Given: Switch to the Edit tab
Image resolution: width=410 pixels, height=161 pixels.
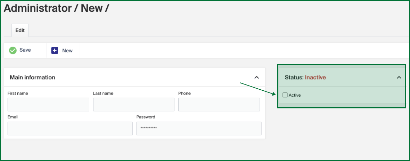Looking at the screenshot, I should [20, 30].
